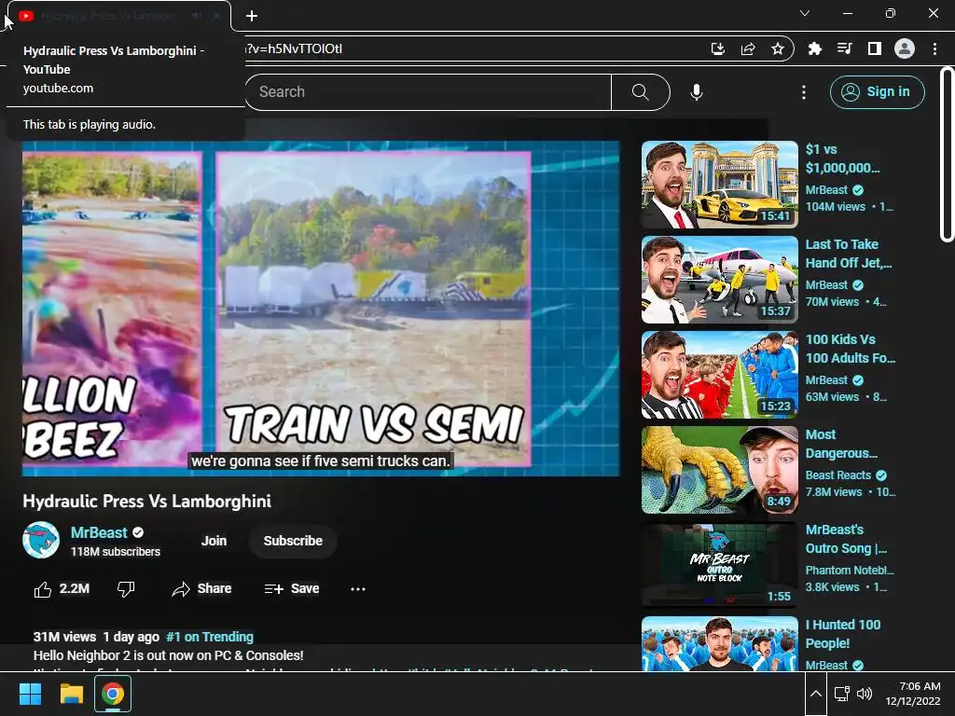Image resolution: width=955 pixels, height=716 pixels.
Task: Open Phantom Notebl... channel name
Action: tap(850, 570)
